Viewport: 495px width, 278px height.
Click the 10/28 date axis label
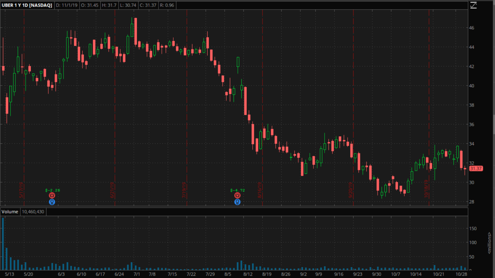point(461,274)
